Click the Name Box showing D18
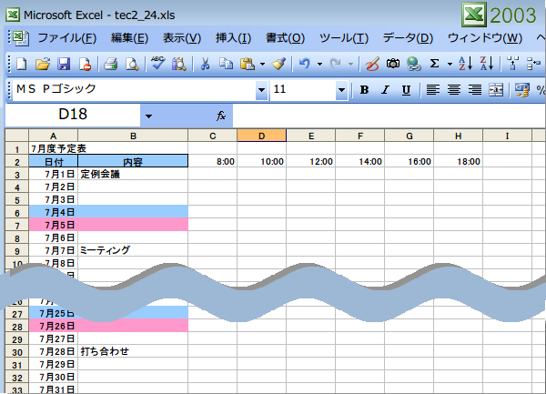Screen dimensions: 546x394 (73, 115)
